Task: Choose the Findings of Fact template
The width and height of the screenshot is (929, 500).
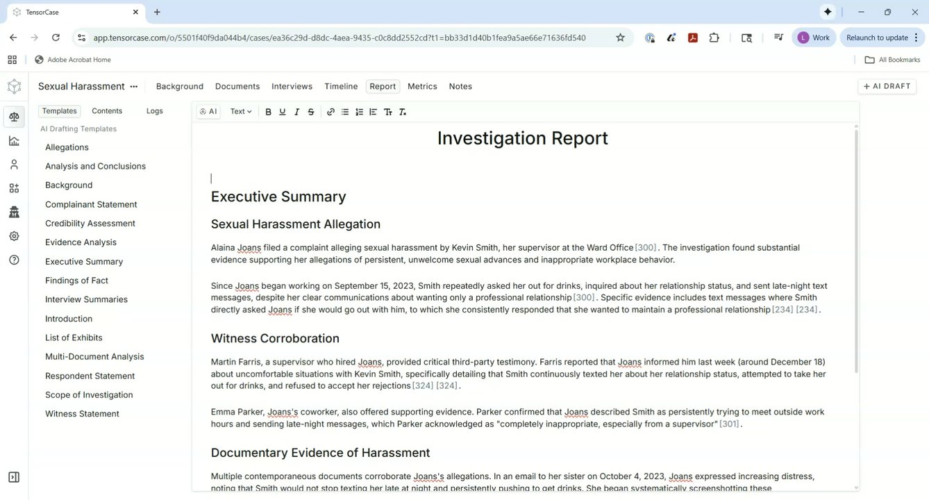Action: (x=76, y=281)
